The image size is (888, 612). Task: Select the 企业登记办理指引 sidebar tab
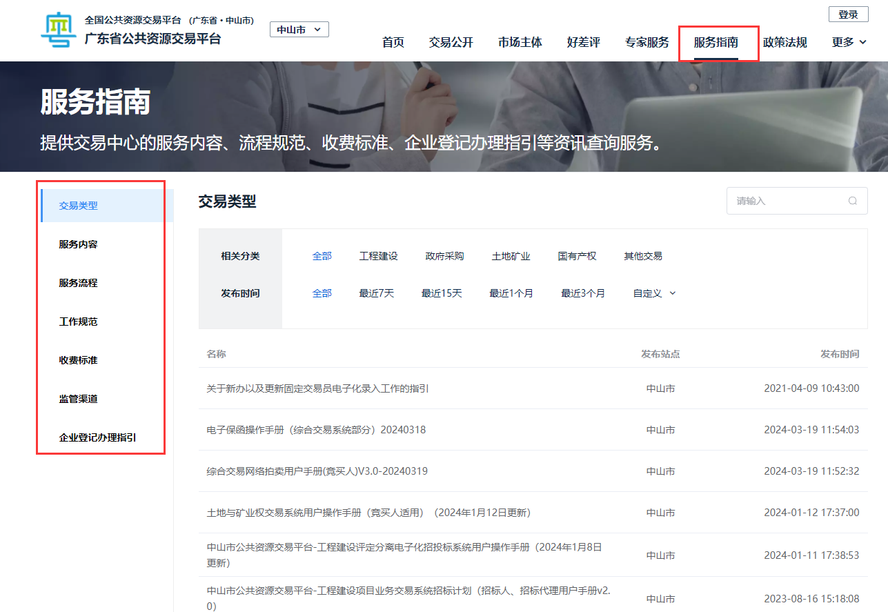[97, 437]
